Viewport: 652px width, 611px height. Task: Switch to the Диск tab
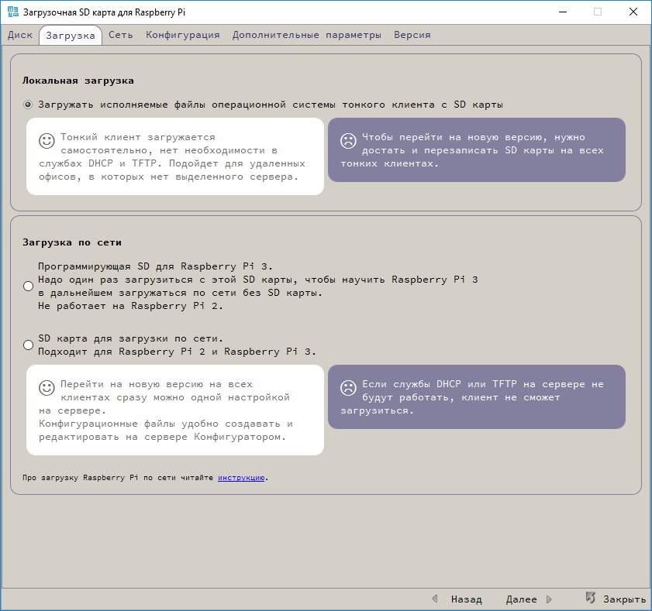(20, 35)
